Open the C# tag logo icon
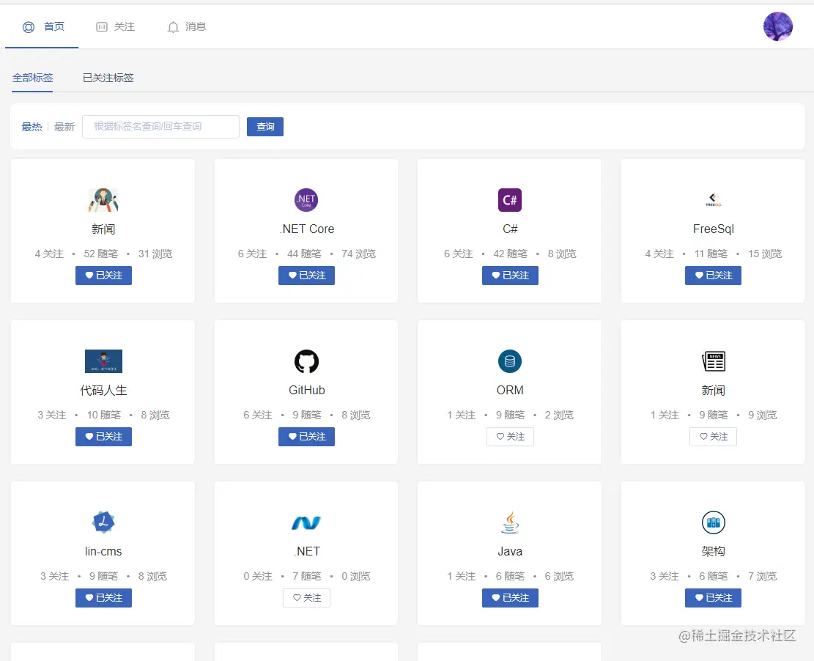The height and width of the screenshot is (661, 814). point(510,200)
